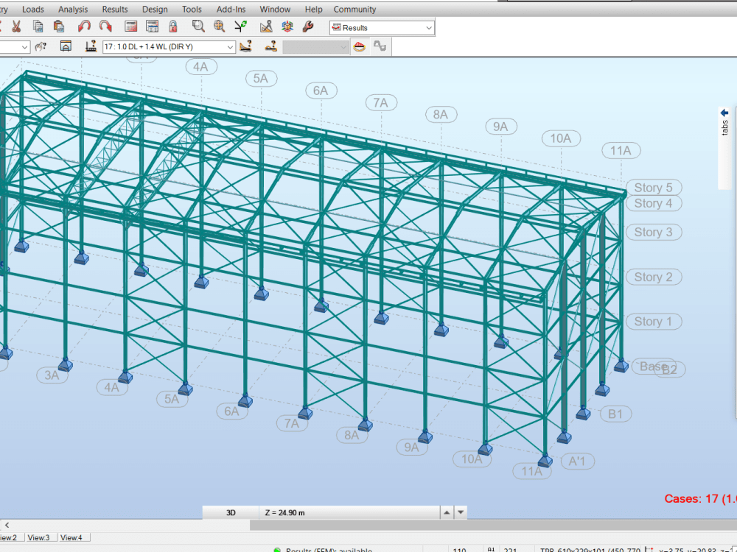Expand the tabs side panel arrow

coord(724,113)
